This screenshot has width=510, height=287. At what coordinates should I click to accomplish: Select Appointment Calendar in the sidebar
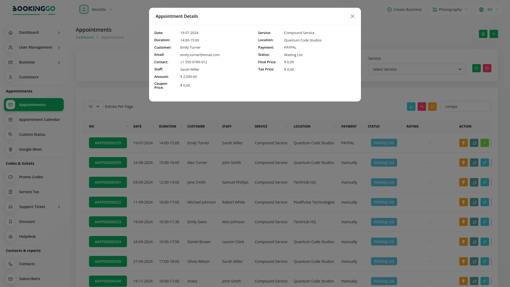39,119
